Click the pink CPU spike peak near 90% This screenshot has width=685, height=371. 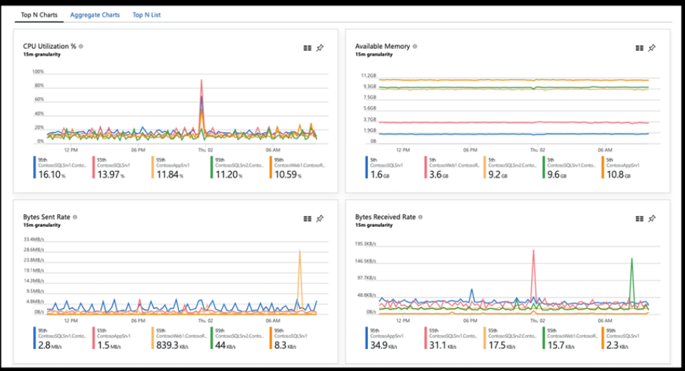tap(201, 81)
